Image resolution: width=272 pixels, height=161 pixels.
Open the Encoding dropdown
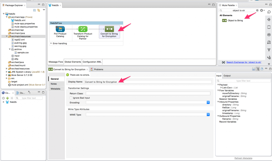tap(208, 102)
